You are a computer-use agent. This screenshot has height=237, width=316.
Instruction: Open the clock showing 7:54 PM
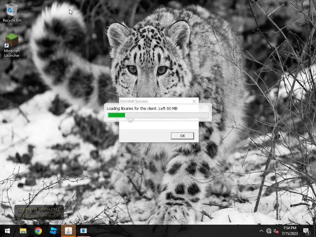[289, 231]
